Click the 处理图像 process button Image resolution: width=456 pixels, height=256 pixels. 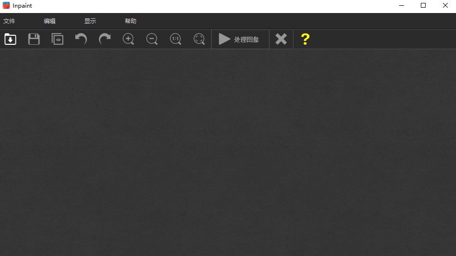point(239,39)
